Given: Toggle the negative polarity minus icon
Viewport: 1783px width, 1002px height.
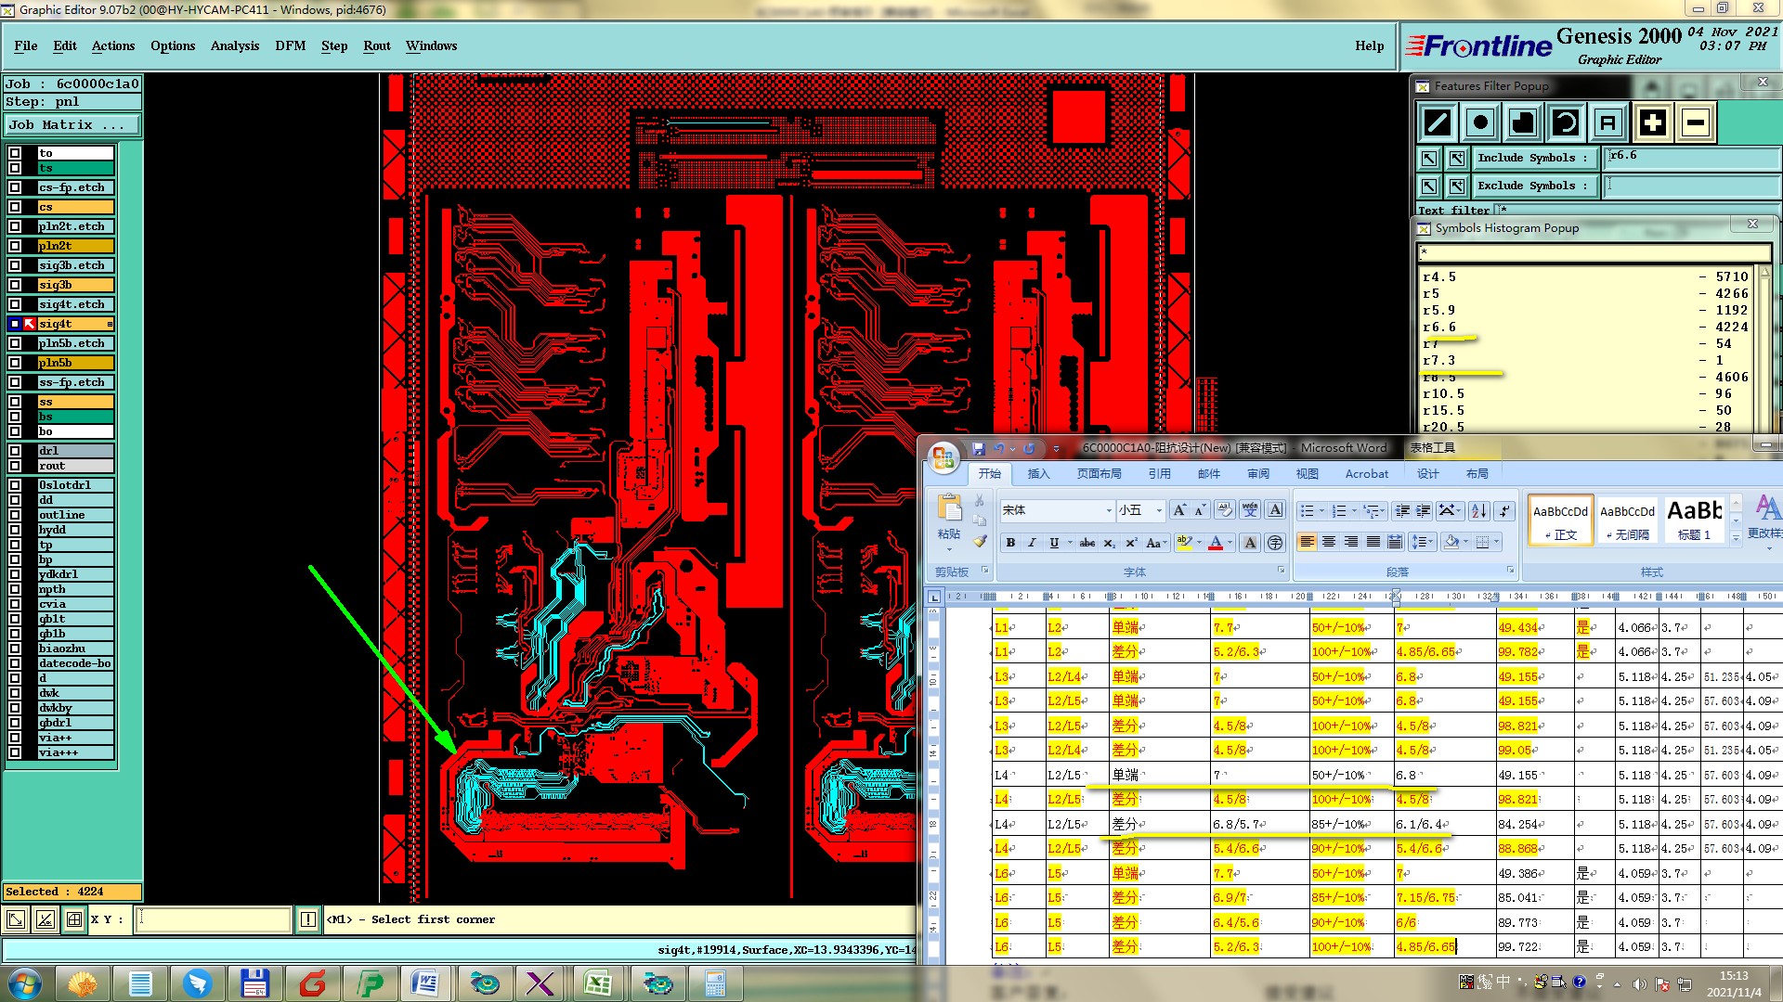Looking at the screenshot, I should click(1695, 122).
